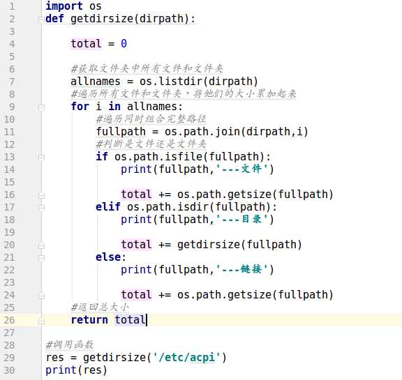Click 'total += getdirsize(fullpath)' recursive call

click(x=211, y=244)
